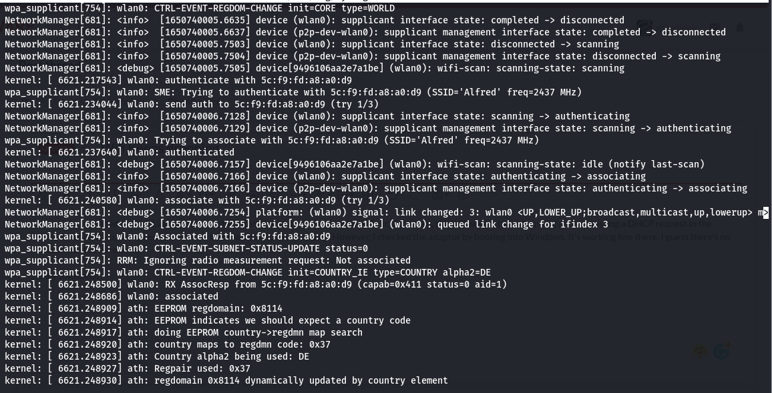Click the 'RX AssocResp' kernel line
Image resolution: width=772 pixels, height=393 pixels.
(x=256, y=284)
